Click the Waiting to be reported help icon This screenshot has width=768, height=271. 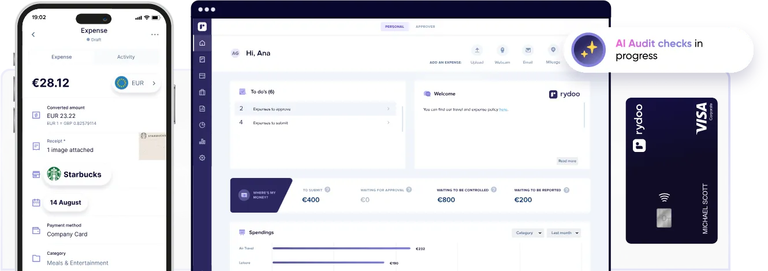click(566, 190)
